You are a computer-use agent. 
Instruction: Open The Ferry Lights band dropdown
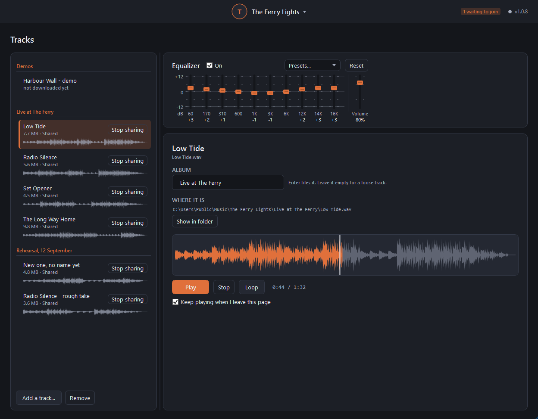[279, 12]
